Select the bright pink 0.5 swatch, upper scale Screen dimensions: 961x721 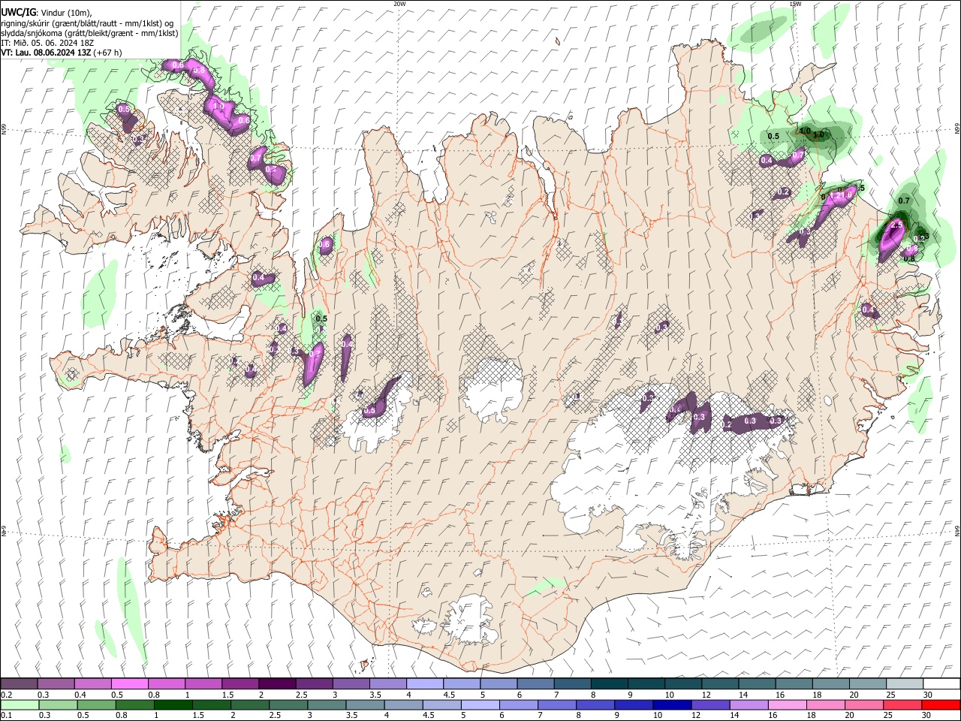[x=129, y=683]
